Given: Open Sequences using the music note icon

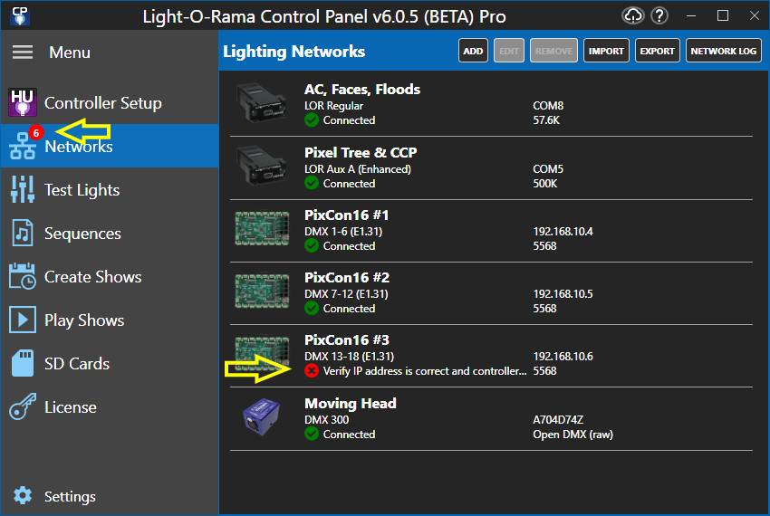Looking at the screenshot, I should 22,233.
